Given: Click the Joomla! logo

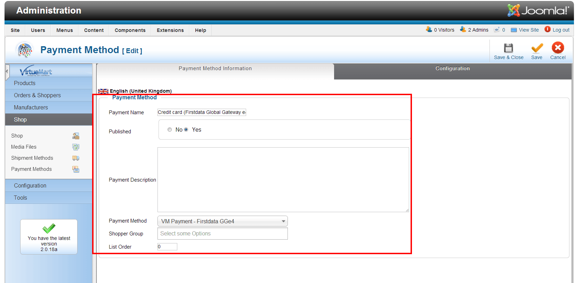Looking at the screenshot, I should click(x=538, y=10).
